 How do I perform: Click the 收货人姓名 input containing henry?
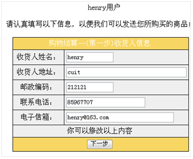click(90, 57)
